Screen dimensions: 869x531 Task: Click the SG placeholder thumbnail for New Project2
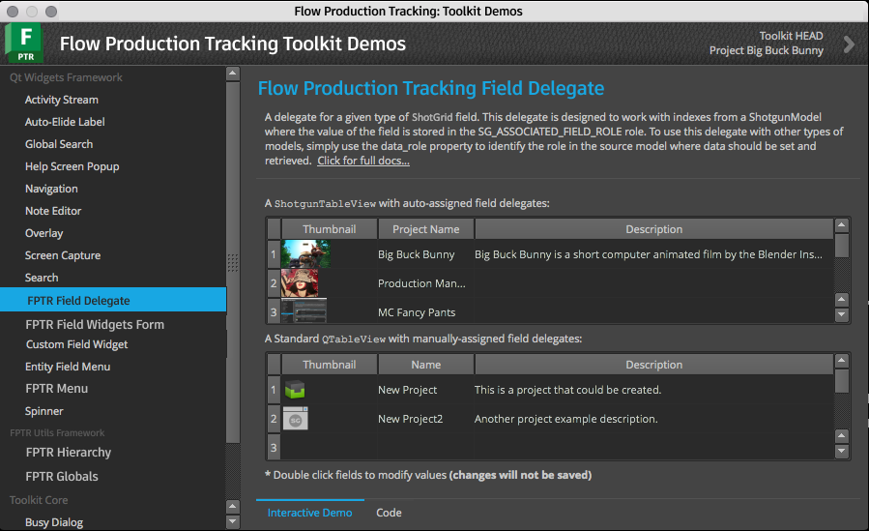tap(296, 419)
